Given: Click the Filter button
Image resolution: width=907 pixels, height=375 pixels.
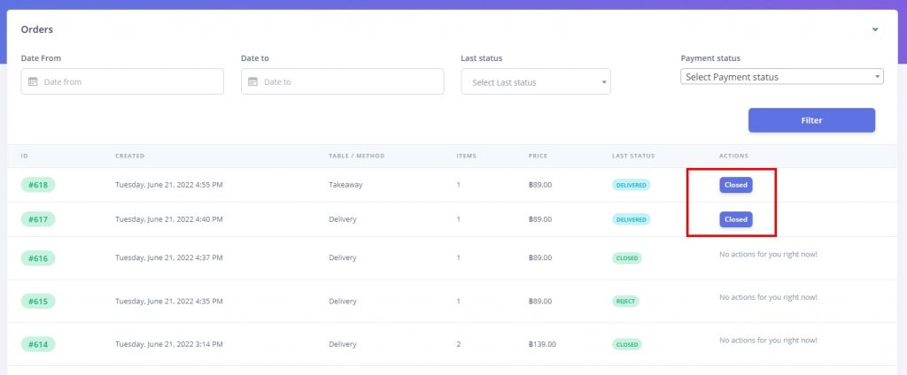Looking at the screenshot, I should point(811,120).
